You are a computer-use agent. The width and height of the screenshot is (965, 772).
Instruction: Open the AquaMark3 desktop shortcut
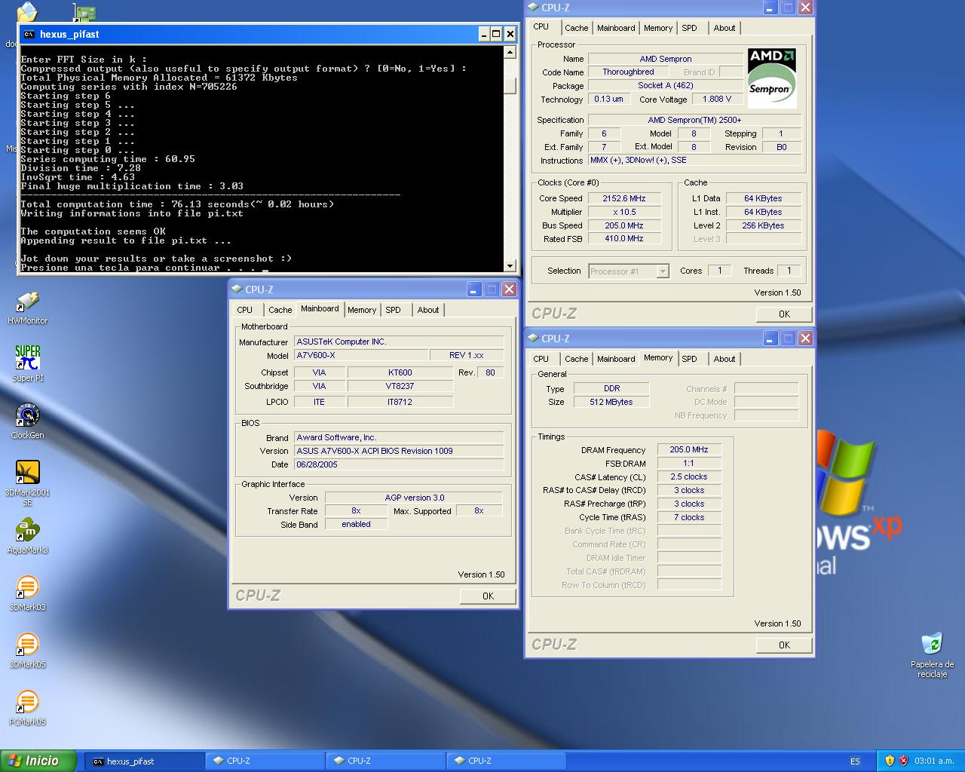click(28, 537)
